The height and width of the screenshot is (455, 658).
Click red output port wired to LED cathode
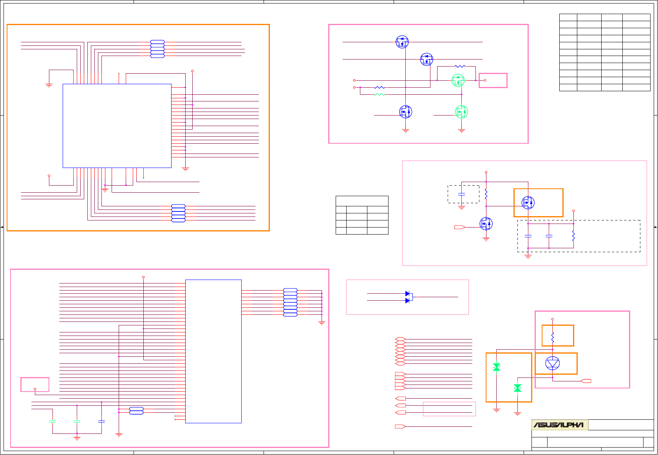586,381
